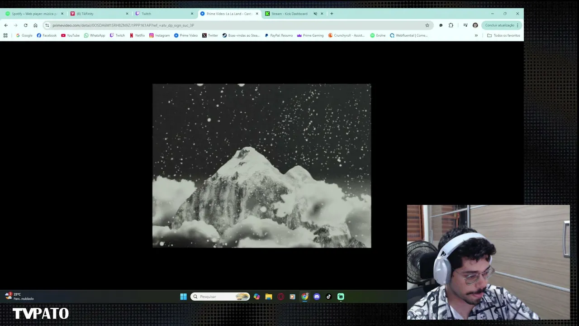The width and height of the screenshot is (579, 326).
Task: Open the Netflix bookmark
Action: pyautogui.click(x=137, y=35)
